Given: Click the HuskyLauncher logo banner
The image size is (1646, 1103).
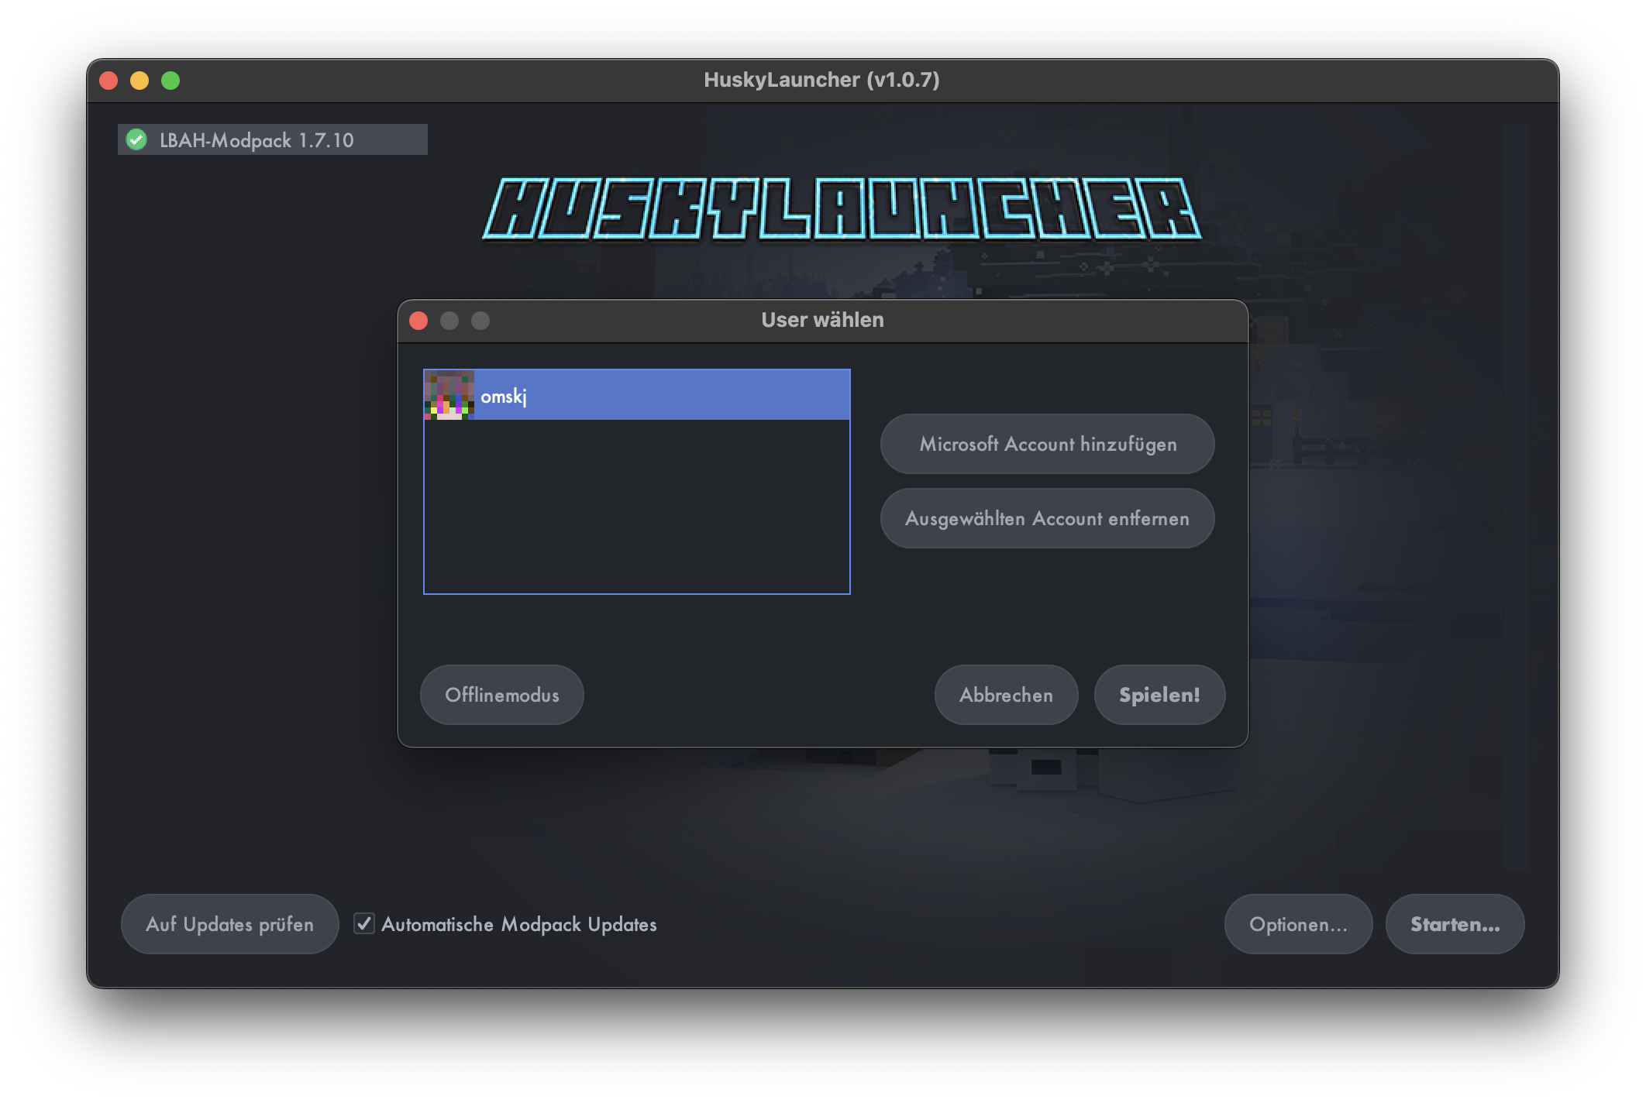Looking at the screenshot, I should point(842,208).
